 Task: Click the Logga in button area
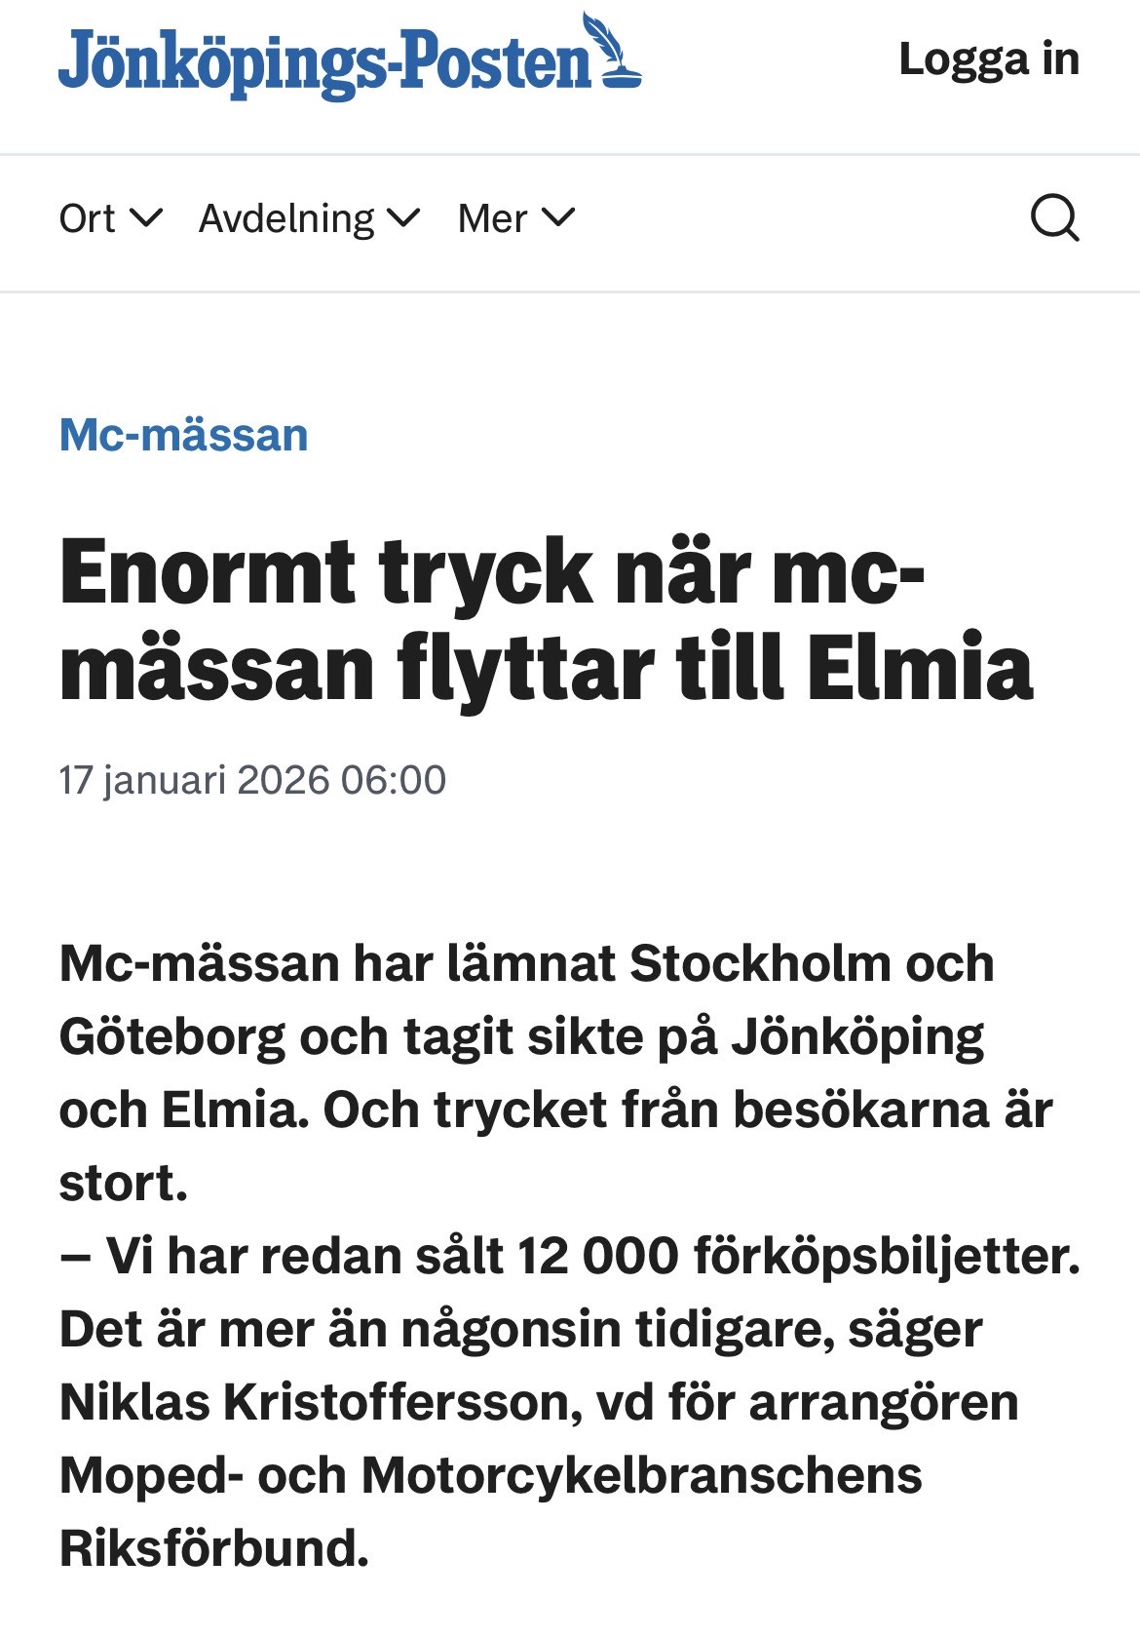tap(988, 58)
